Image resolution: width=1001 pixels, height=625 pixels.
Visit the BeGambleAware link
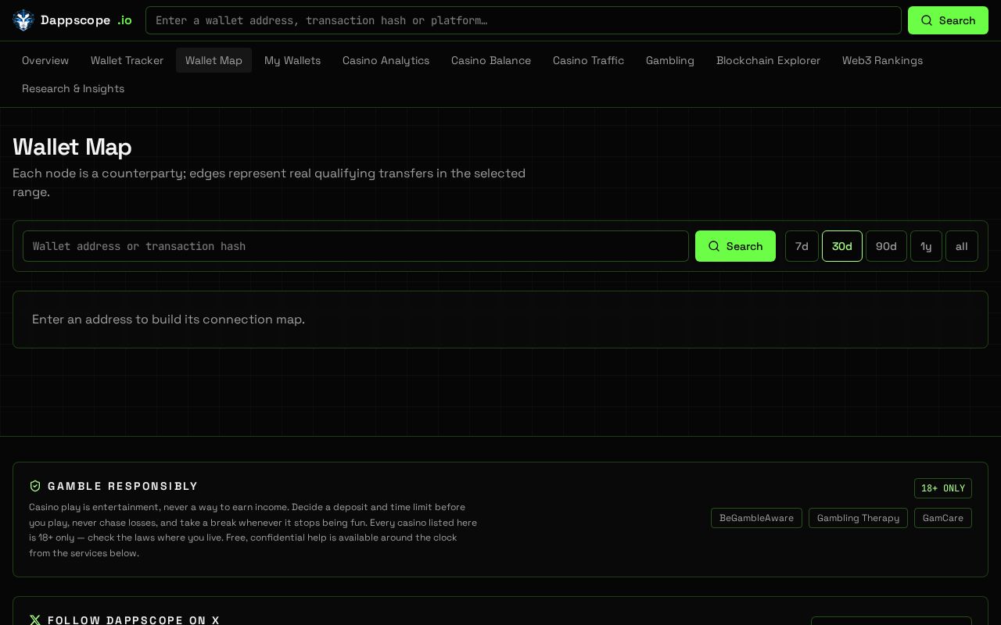[756, 518]
